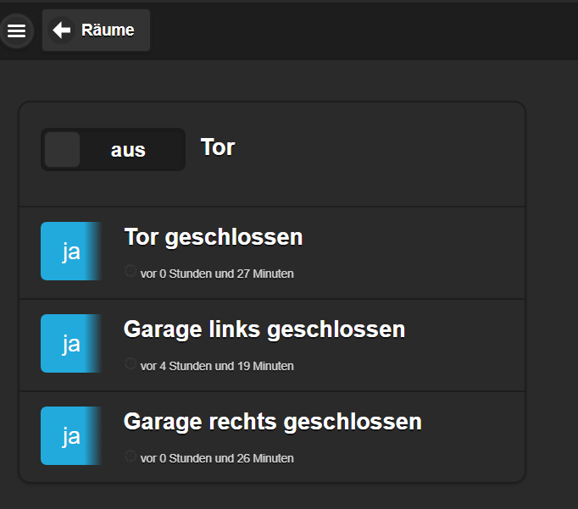Select the Garage links geschlossen title
578x509 pixels.
(264, 329)
